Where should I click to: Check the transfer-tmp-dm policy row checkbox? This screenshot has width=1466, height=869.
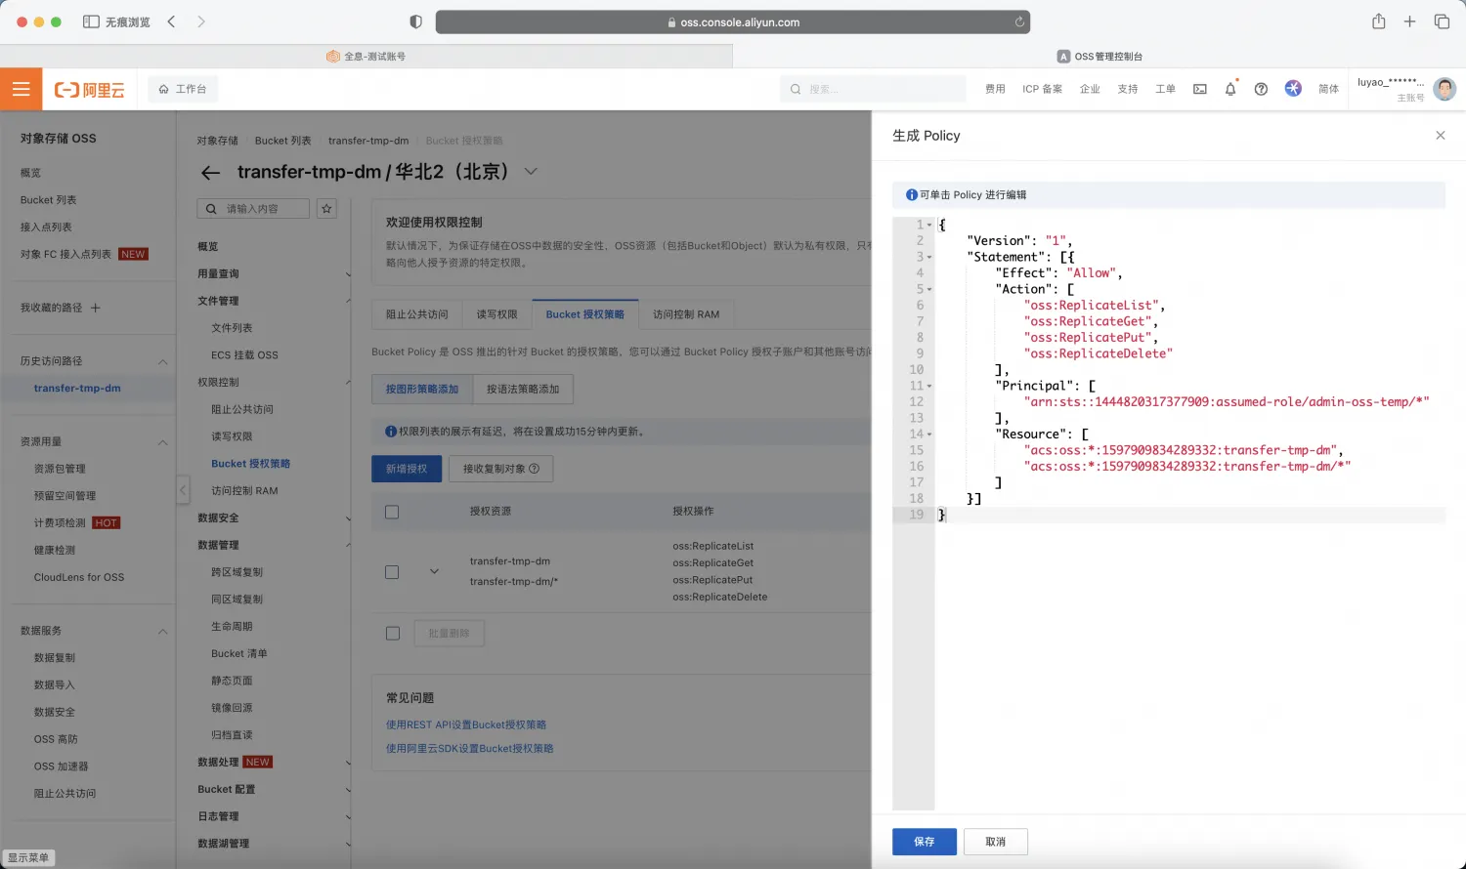coord(392,572)
